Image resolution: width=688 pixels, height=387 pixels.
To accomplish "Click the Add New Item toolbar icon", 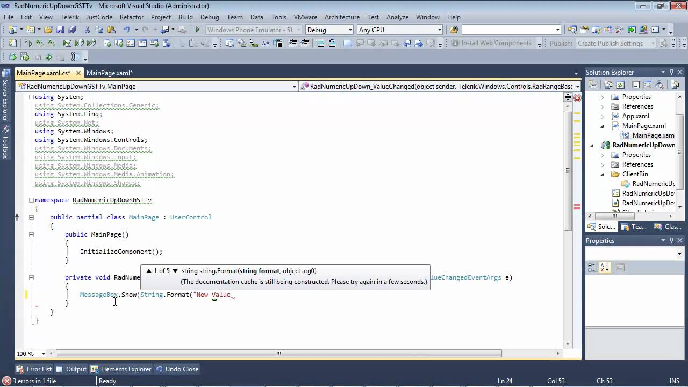I will 31,30.
